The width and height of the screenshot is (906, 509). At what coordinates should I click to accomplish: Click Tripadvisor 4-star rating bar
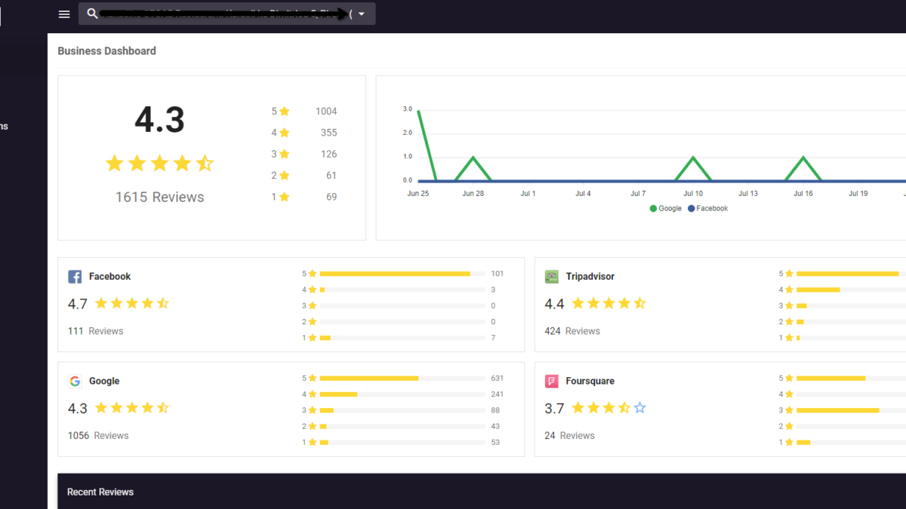851,290
